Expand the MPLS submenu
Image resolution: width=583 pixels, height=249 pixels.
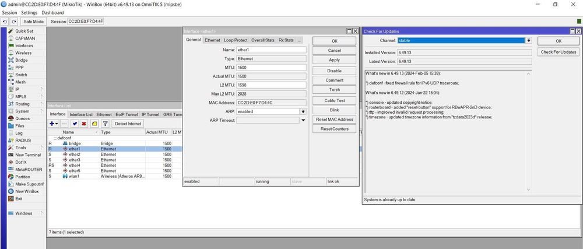point(41,97)
